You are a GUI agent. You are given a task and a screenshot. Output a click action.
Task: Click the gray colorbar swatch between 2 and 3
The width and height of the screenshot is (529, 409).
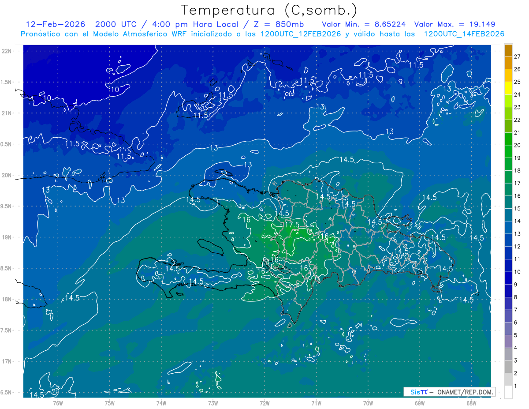tap(508, 367)
